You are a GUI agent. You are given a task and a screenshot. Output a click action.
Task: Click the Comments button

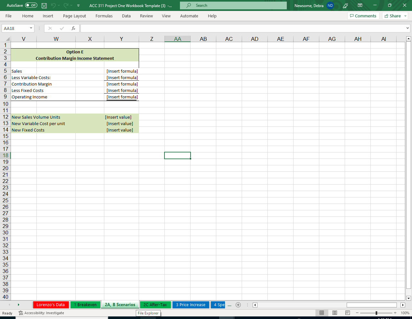click(x=363, y=16)
